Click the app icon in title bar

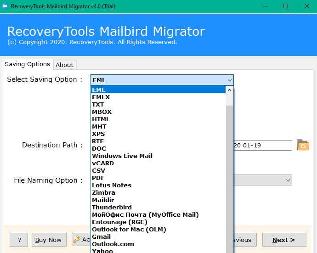6,6
